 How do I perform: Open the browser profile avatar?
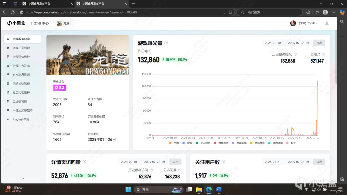325,12
